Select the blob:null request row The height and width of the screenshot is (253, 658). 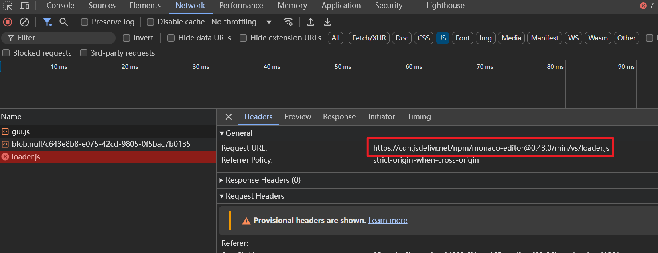[x=108, y=144]
